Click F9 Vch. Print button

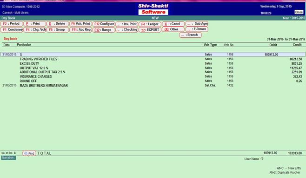80,24
